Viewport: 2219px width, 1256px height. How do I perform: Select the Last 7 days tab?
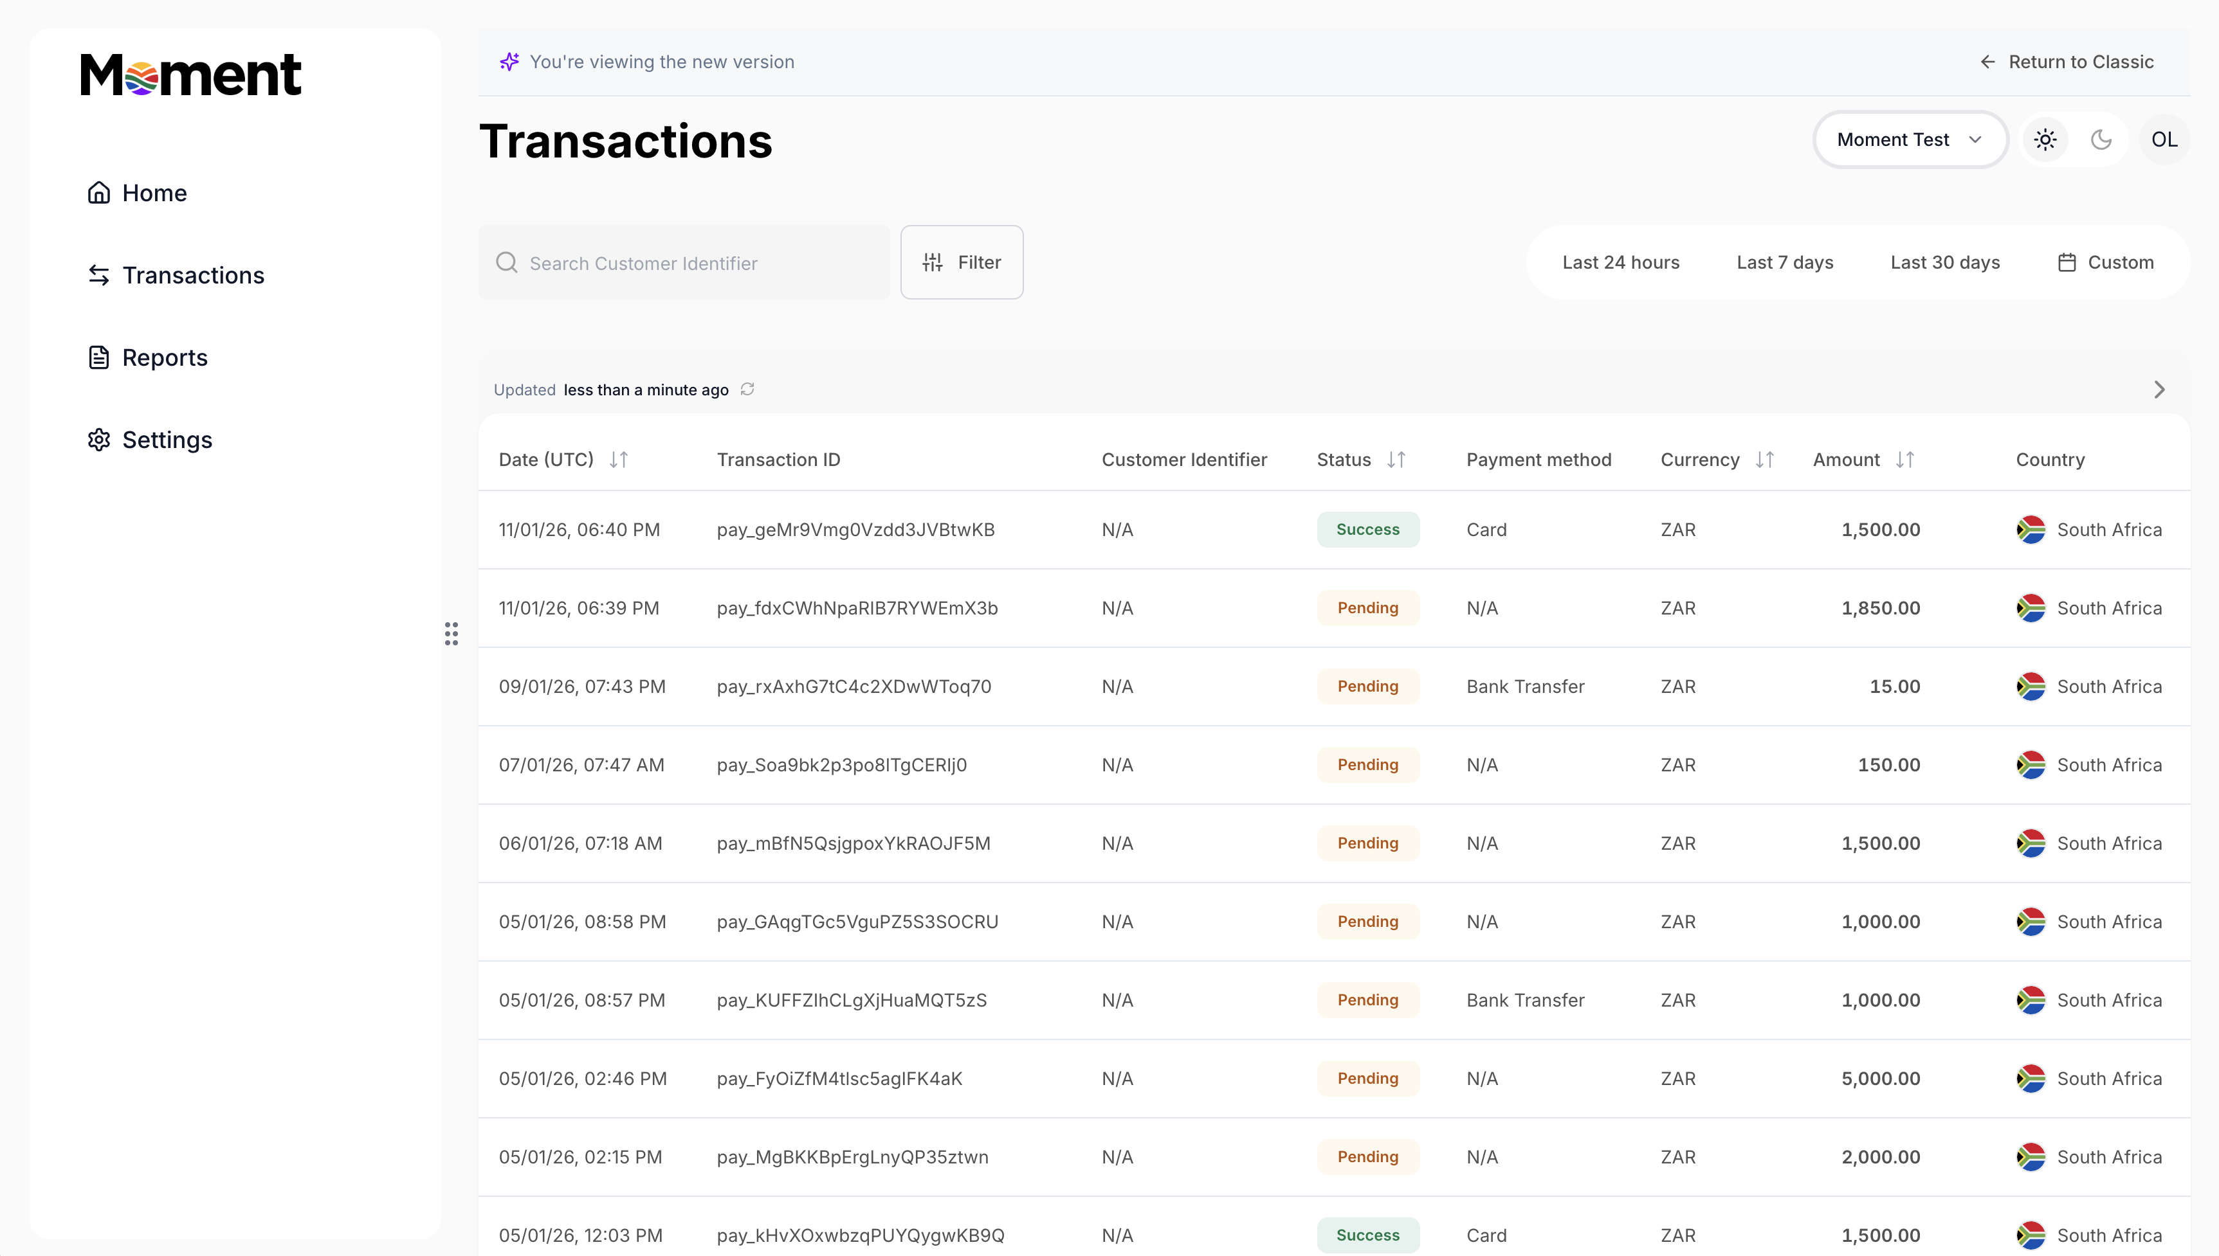click(x=1784, y=262)
